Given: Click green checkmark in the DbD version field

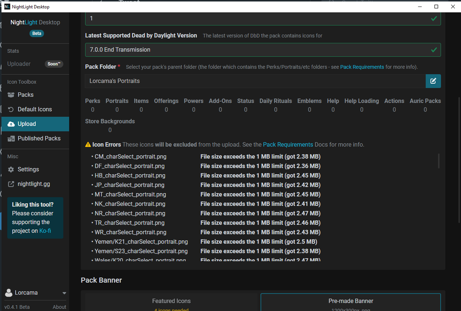Looking at the screenshot, I should tap(434, 50).
